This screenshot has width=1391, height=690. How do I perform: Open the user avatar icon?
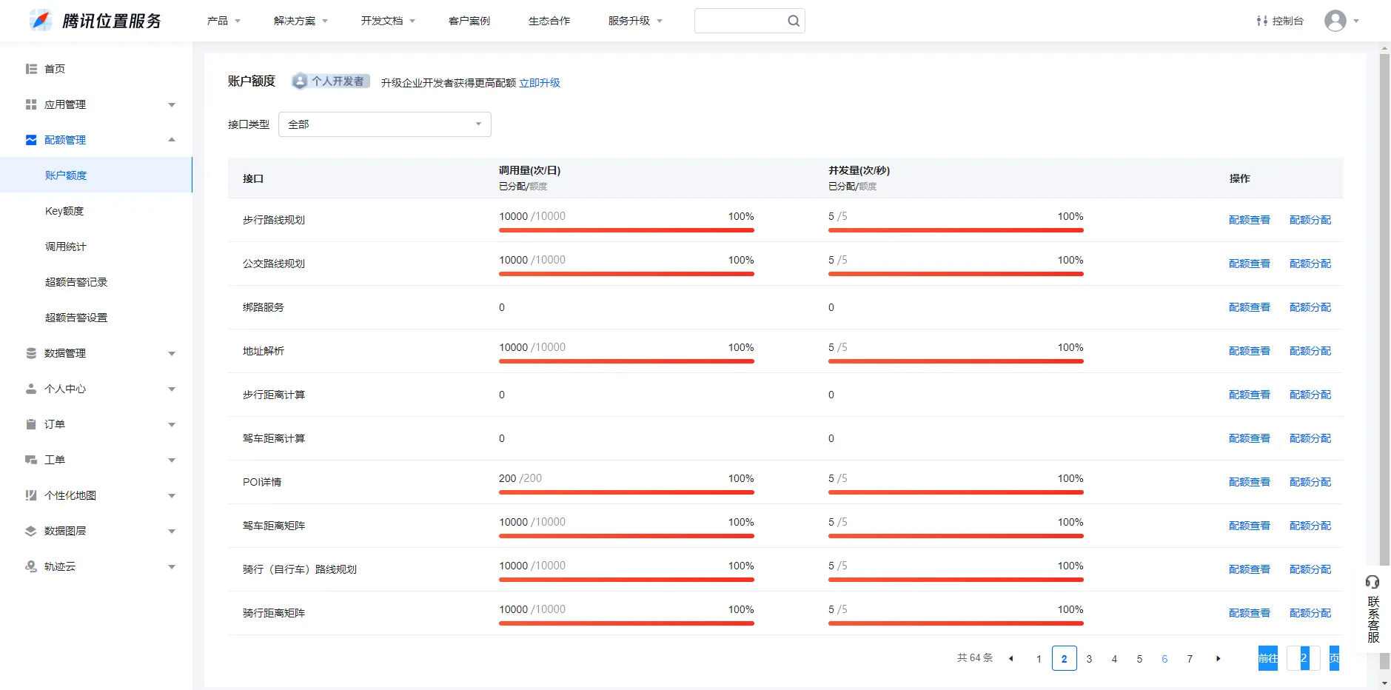point(1335,21)
